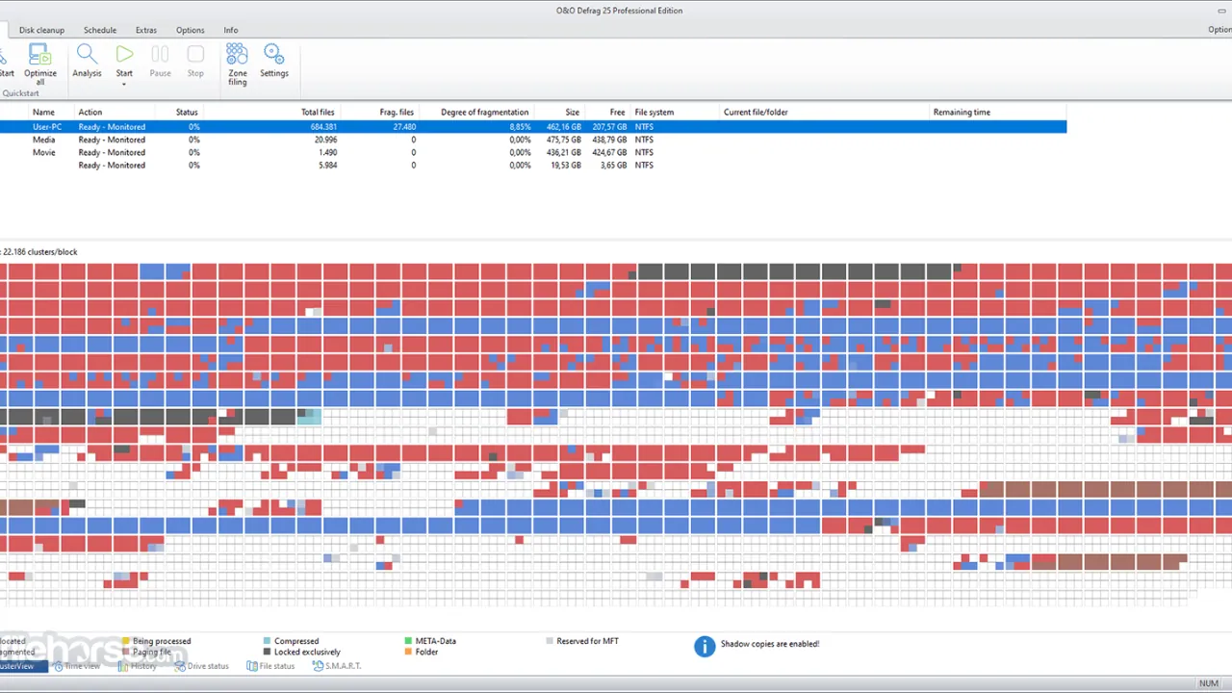Viewport: 1232px width, 693px height.
Task: Sort by Frag. files column header
Action: 397,112
